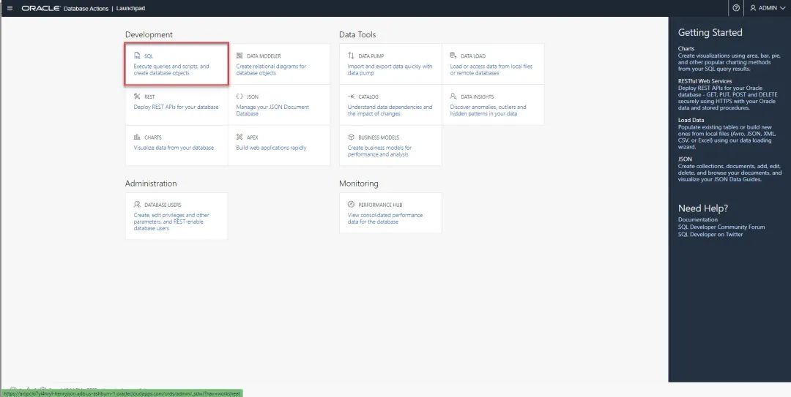Open the DATA INSIGHTS title
Image resolution: width=791 pixels, height=397 pixels.
478,97
